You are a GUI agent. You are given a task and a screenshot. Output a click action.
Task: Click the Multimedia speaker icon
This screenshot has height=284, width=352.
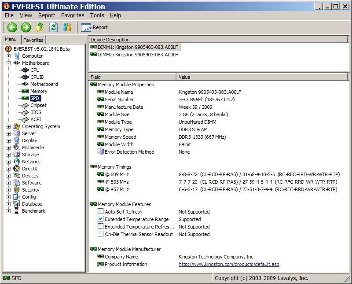(x=17, y=148)
